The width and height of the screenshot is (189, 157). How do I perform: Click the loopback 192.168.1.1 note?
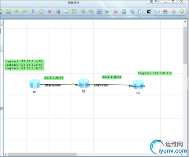coord(155,73)
